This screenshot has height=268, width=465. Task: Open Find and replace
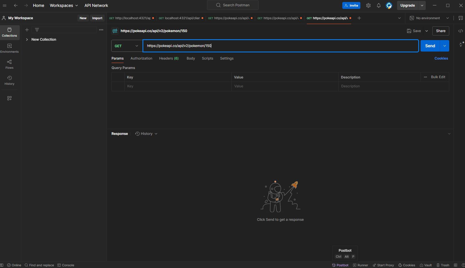[x=39, y=265]
